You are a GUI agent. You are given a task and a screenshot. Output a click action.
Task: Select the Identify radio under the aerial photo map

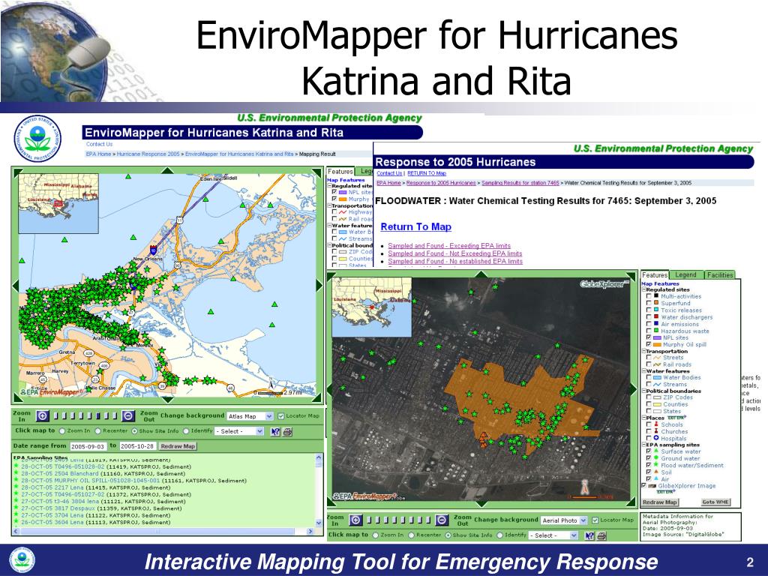(500, 535)
